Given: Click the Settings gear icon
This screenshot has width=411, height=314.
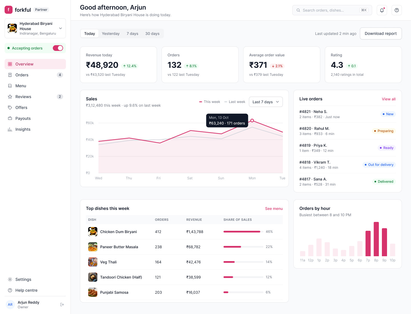Looking at the screenshot, I should click(x=10, y=279).
